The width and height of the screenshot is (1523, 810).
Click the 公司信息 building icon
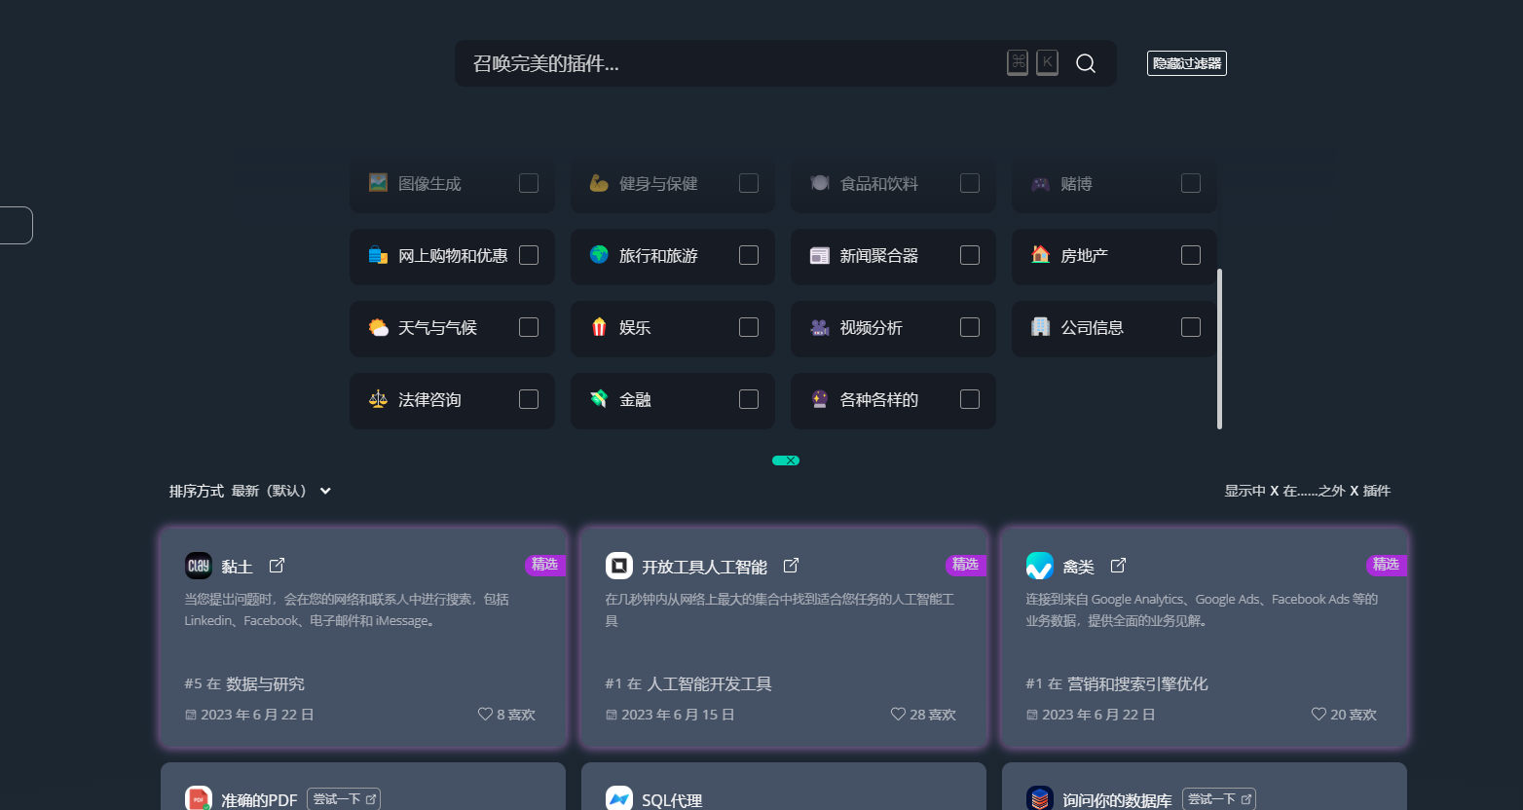click(1040, 326)
